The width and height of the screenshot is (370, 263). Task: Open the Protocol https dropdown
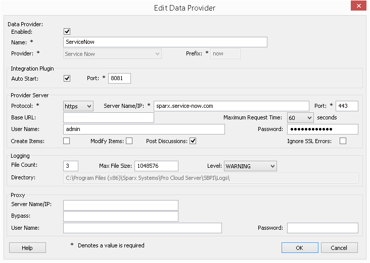78,106
